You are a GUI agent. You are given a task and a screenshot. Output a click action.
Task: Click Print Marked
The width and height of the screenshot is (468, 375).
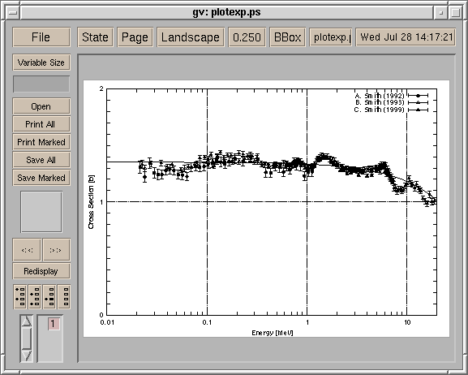pos(41,142)
